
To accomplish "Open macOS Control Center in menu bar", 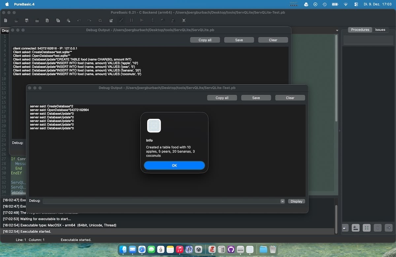I will coord(356,4).
